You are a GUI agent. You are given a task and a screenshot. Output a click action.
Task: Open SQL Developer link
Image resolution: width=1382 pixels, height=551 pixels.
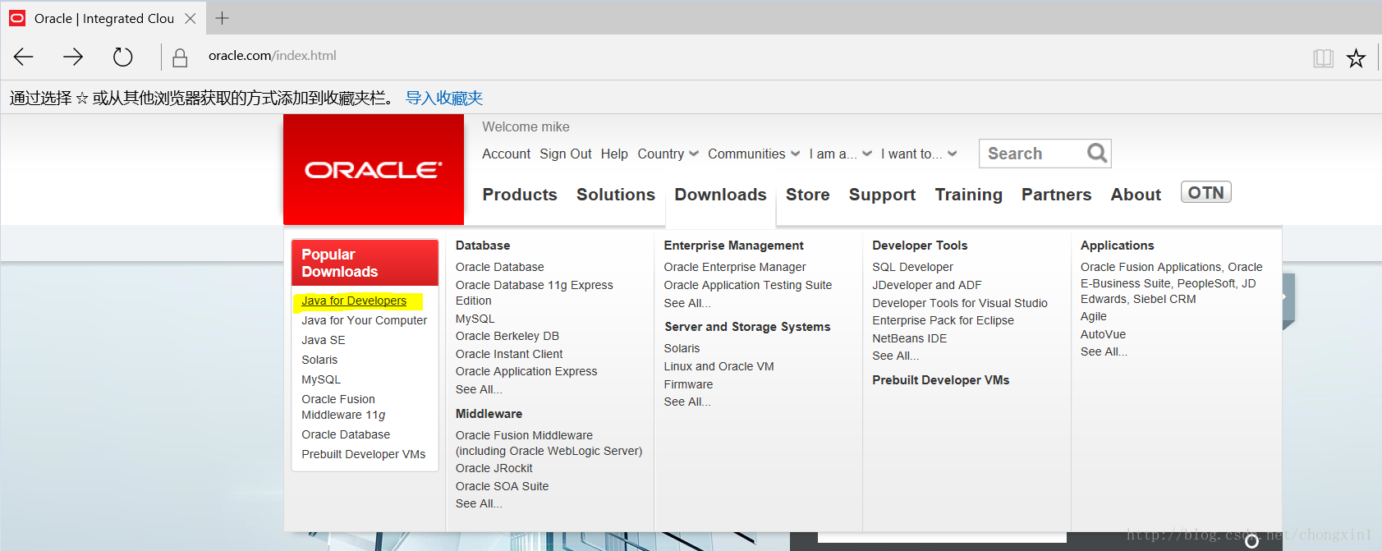(912, 267)
